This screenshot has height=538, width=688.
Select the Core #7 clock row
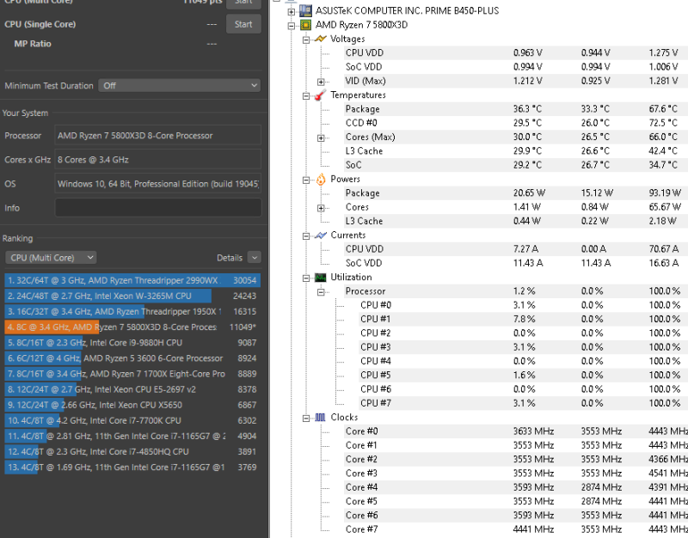(x=516, y=530)
